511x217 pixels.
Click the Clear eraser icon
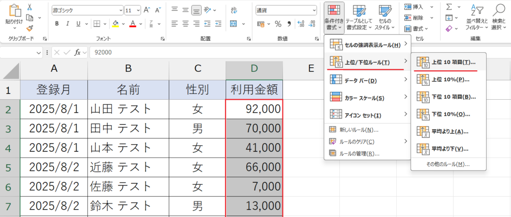(x=449, y=28)
